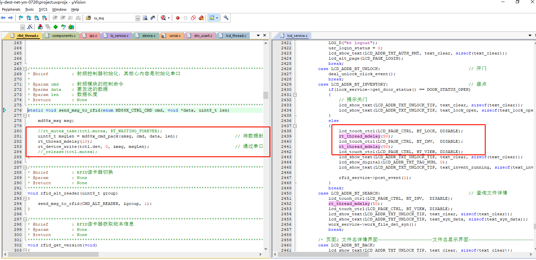Screen dimensions: 536x260
Task: Go to previous bookmark
Action: coord(29,18)
